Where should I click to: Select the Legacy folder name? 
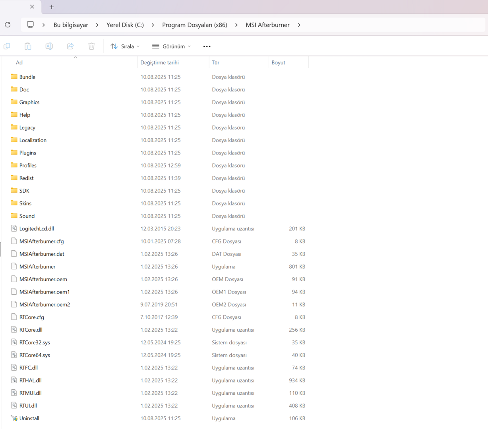[27, 128]
